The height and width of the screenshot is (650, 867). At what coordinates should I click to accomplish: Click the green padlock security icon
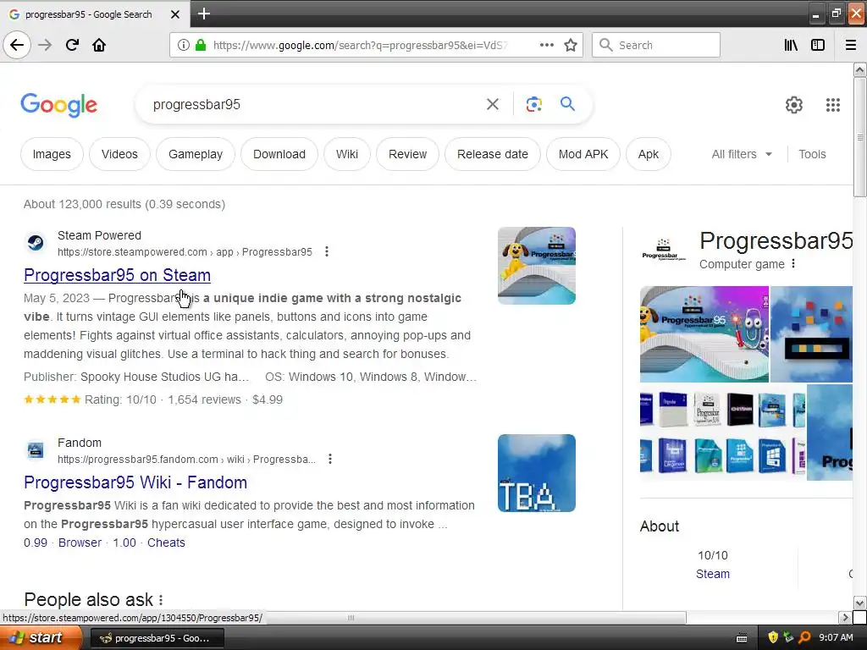(201, 45)
